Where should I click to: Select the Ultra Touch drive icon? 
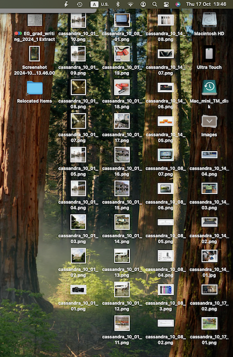coord(209,54)
